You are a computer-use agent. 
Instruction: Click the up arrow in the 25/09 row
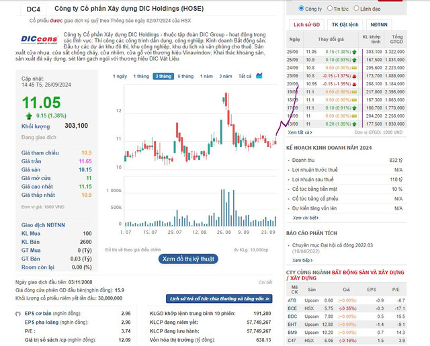coord(354,60)
